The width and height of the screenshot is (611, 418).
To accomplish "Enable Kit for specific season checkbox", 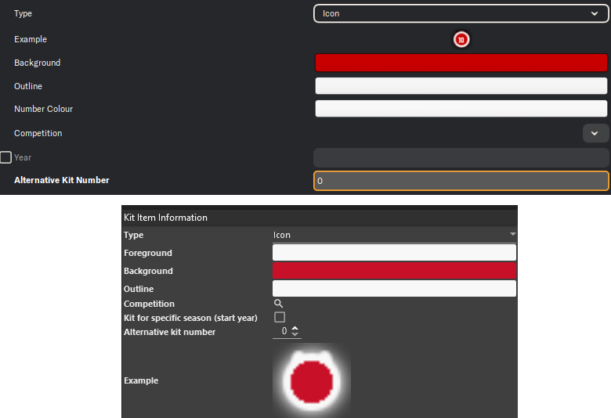I will (280, 317).
